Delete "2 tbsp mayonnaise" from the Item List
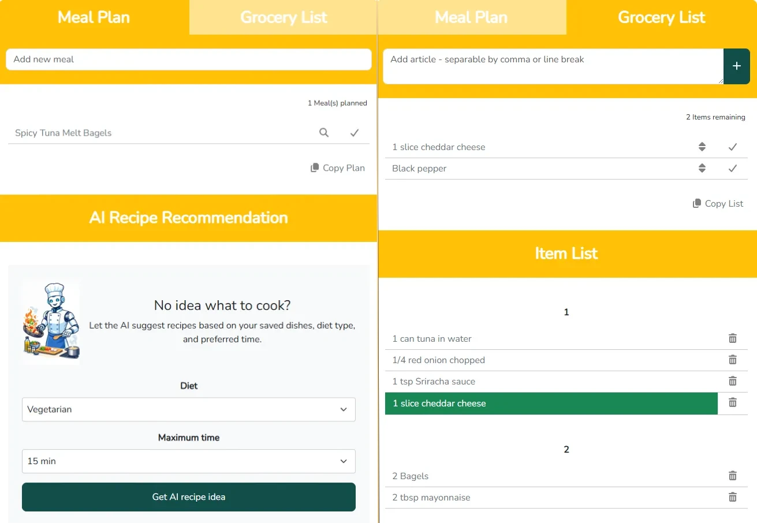757x523 pixels. [733, 497]
